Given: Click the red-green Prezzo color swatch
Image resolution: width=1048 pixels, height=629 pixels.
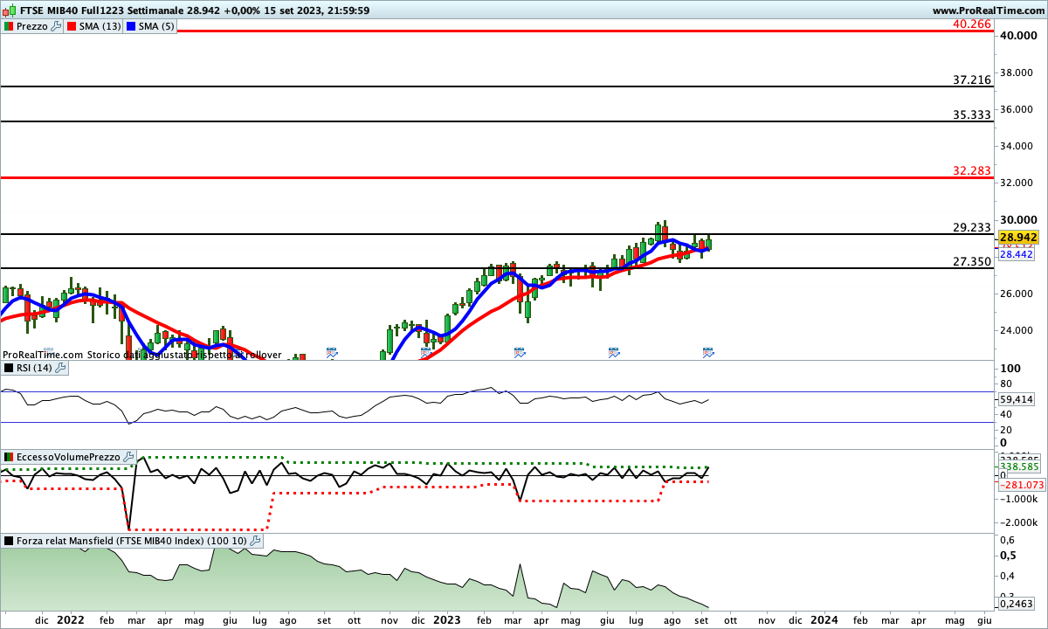Looking at the screenshot, I should pos(8,26).
